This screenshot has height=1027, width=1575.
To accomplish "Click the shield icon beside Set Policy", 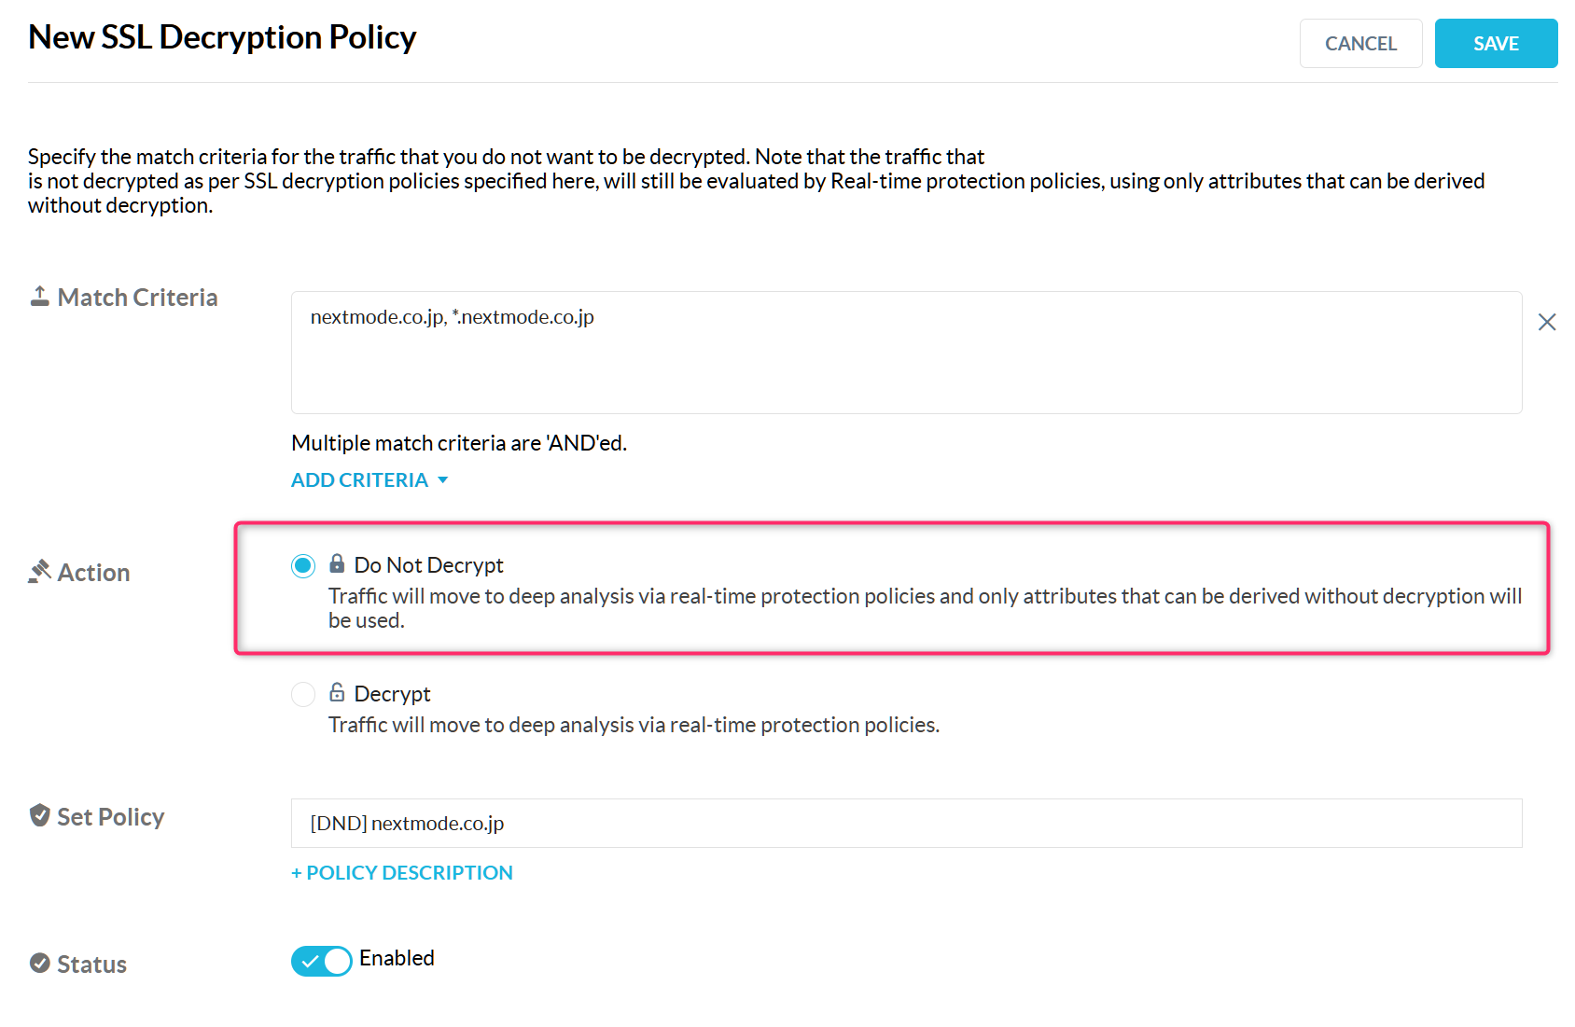I will pos(39,815).
